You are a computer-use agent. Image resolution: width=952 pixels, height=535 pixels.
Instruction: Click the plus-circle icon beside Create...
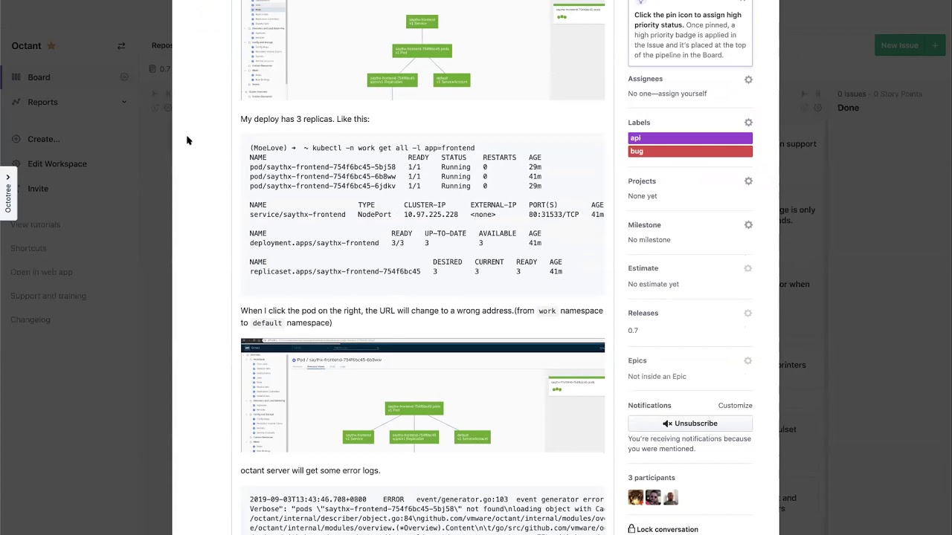(16, 139)
